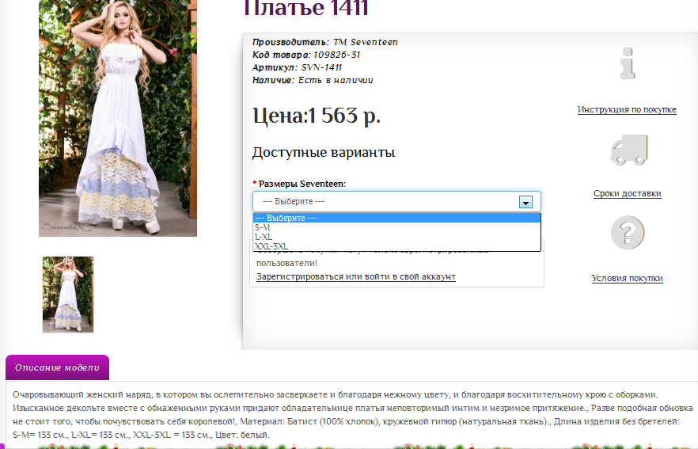Click the price text 1 563 р.
Viewport: 698px width, 449px height.
[344, 116]
